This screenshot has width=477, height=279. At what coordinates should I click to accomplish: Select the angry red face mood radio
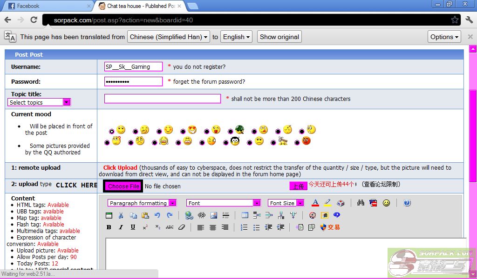point(297,143)
